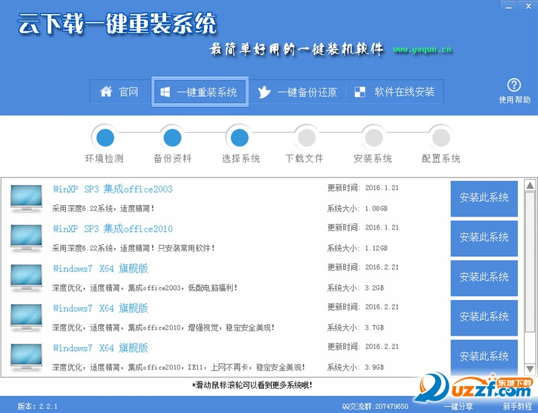Screen dimensions: 538x413
Task: Click the 使用帮助 label
Action: (x=514, y=100)
